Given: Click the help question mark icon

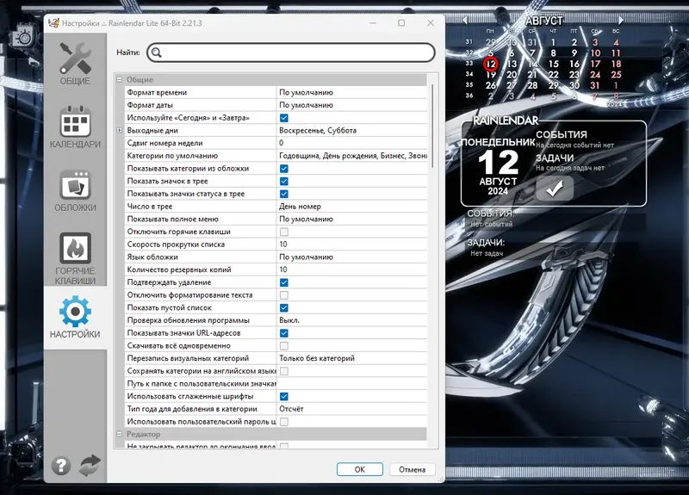Looking at the screenshot, I should (61, 466).
